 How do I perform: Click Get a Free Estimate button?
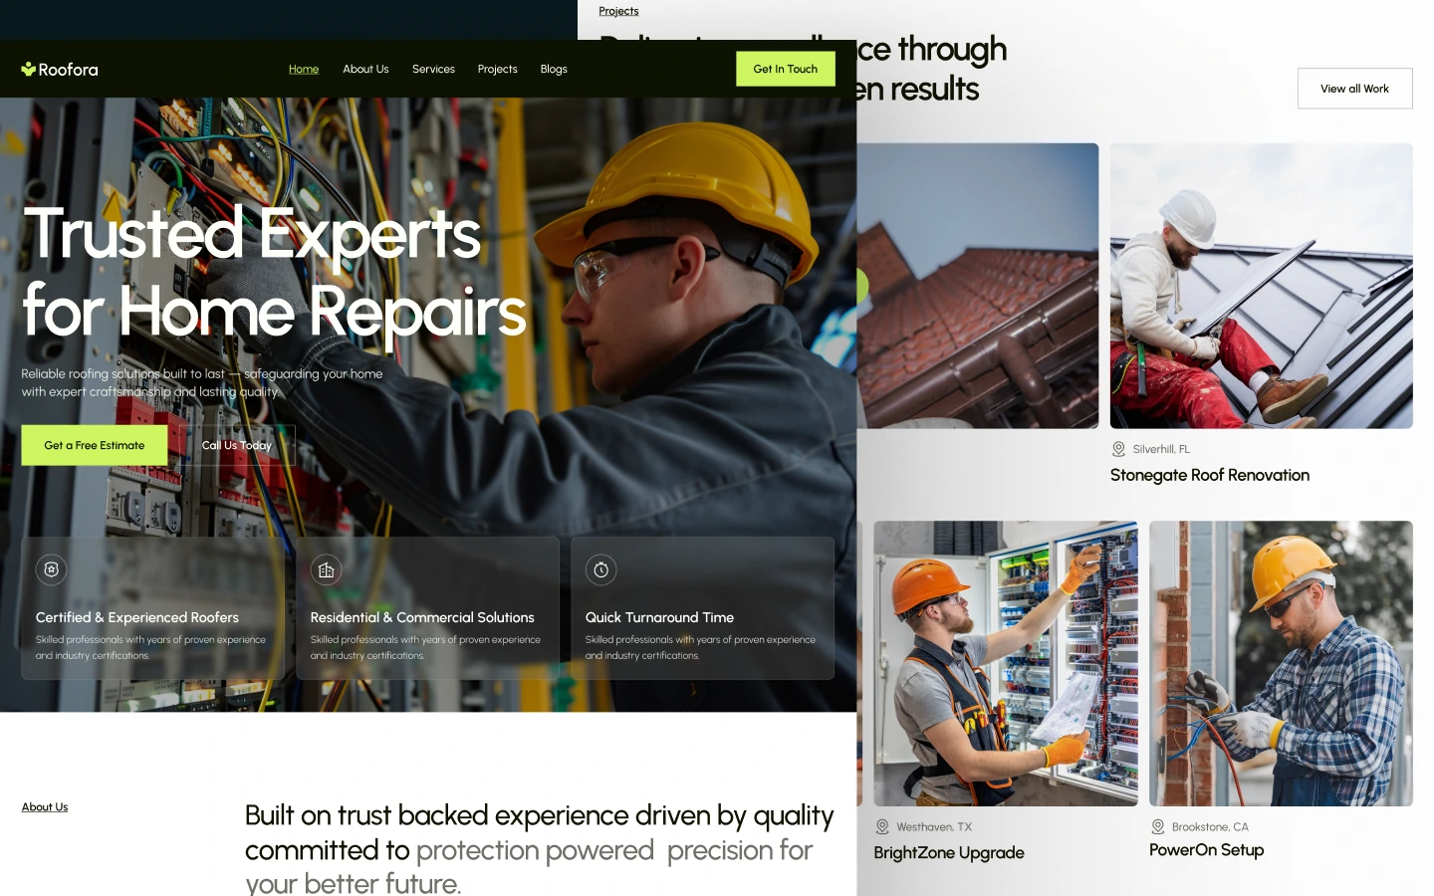point(95,445)
